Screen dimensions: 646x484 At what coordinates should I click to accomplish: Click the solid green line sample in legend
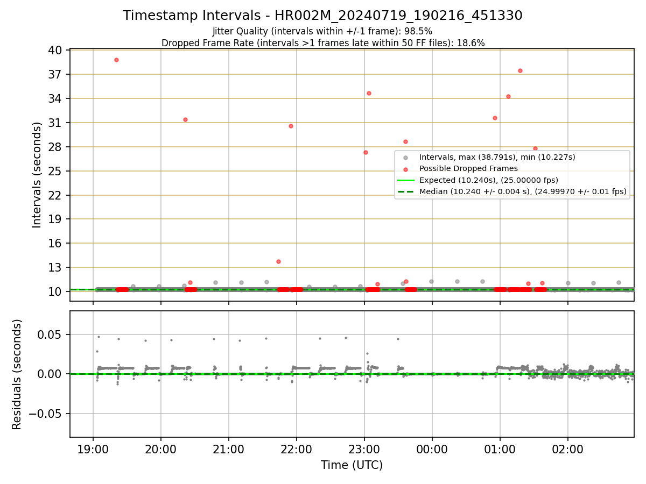coord(406,180)
